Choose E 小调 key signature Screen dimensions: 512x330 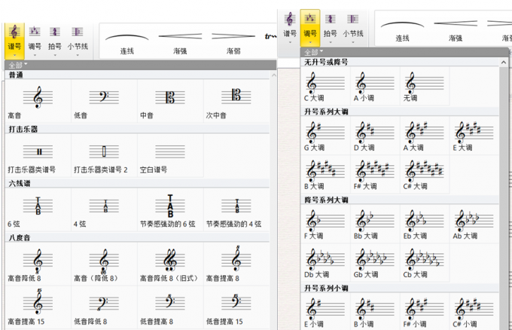[x=325, y=312]
